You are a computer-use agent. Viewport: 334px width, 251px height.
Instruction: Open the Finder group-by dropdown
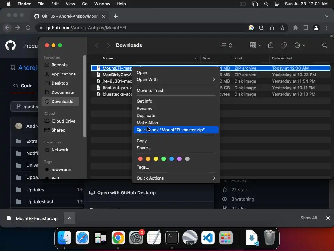pos(255,45)
